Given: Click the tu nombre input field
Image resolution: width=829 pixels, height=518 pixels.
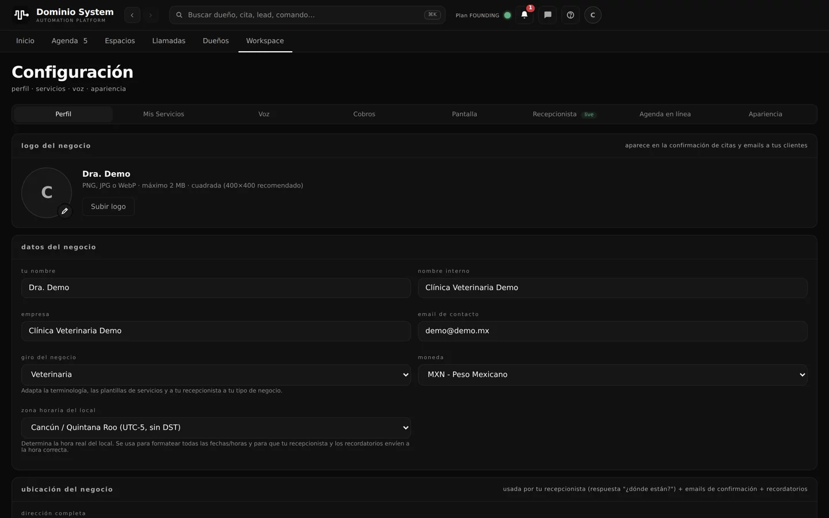Looking at the screenshot, I should point(216,288).
